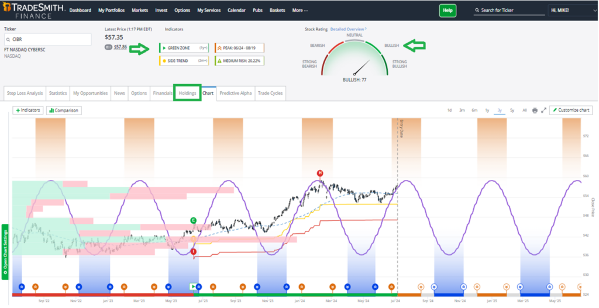Click the green play icon in GREEN ZONE
Image resolution: width=599 pixels, height=308 pixels.
[x=164, y=48]
